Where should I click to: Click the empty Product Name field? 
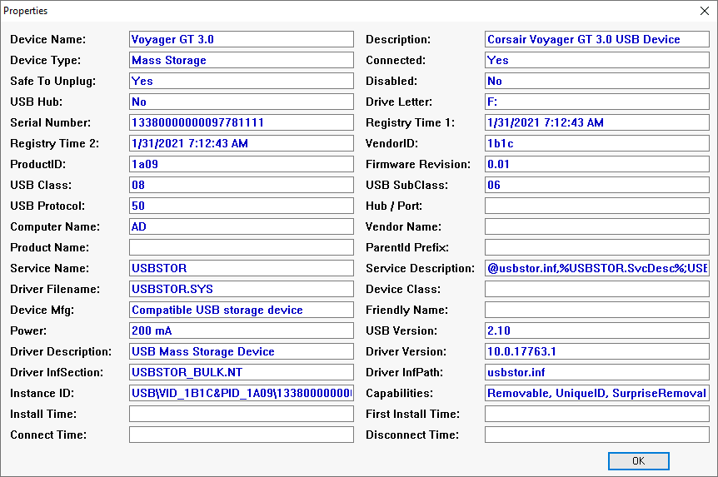[x=242, y=247]
